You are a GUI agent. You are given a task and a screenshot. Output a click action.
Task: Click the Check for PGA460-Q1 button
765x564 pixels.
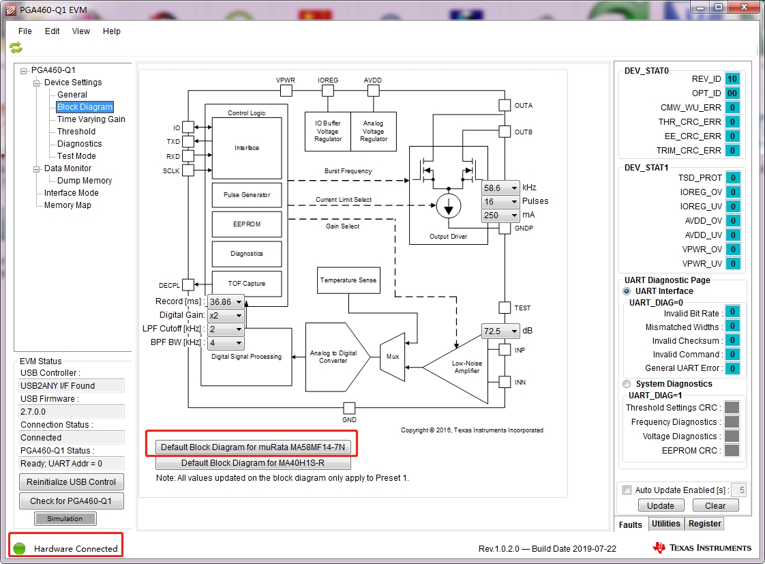point(71,501)
